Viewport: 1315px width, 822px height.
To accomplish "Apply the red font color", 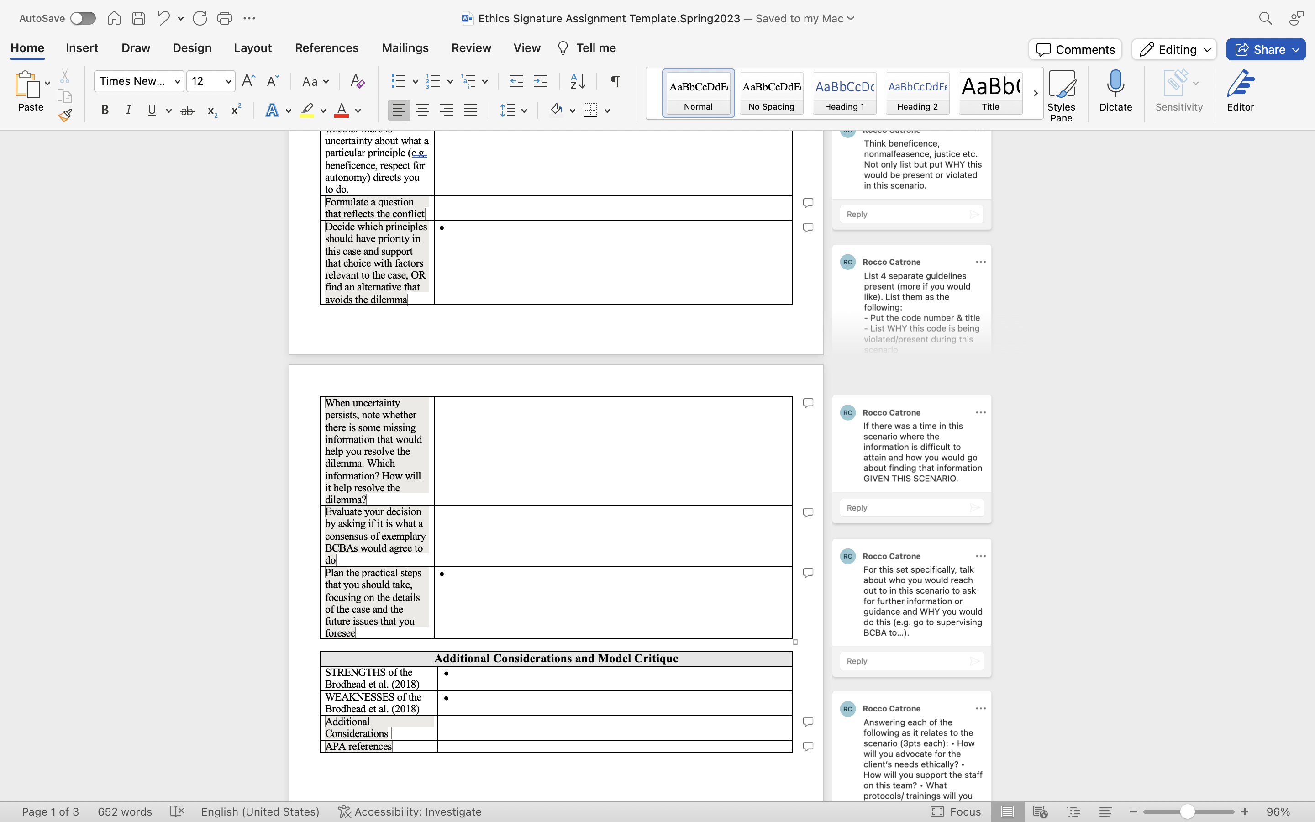I will point(341,111).
